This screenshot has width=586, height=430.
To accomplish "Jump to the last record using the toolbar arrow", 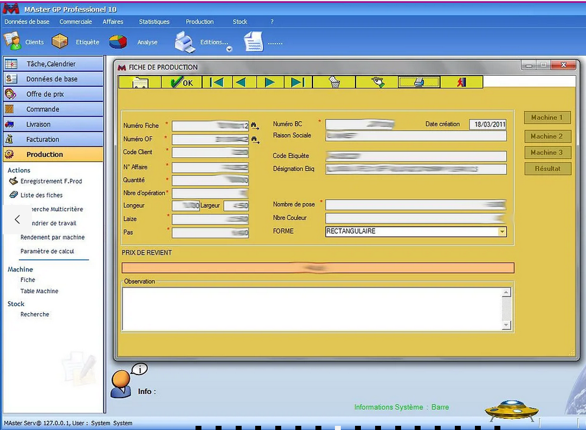I will pyautogui.click(x=298, y=83).
